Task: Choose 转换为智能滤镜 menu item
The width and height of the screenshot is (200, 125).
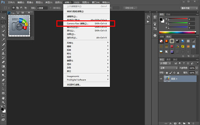Action: point(87,11)
